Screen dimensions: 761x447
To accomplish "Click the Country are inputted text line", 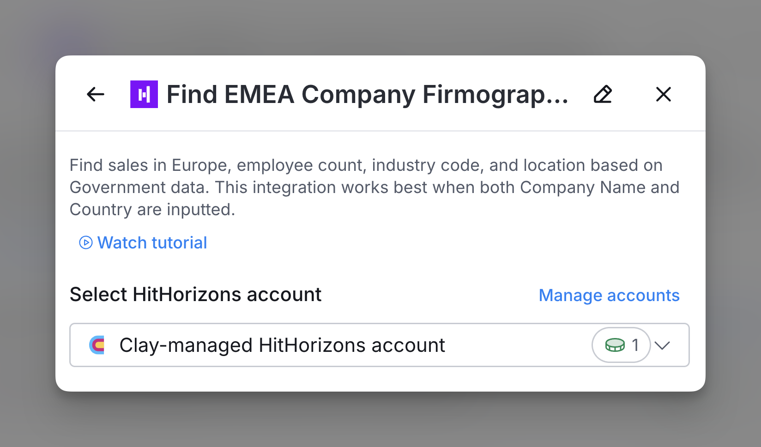I will [x=152, y=210].
